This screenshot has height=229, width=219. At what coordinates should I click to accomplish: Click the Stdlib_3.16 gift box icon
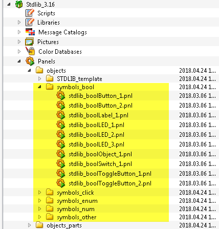[19, 4]
